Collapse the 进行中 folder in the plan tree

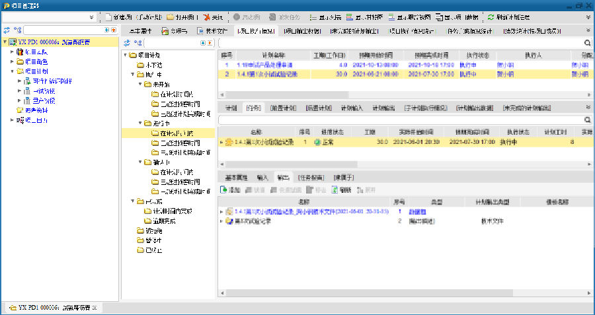pyautogui.click(x=141, y=123)
